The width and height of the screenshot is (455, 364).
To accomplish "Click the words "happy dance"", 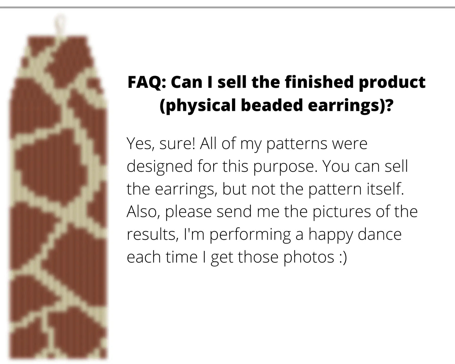I will [355, 234].
